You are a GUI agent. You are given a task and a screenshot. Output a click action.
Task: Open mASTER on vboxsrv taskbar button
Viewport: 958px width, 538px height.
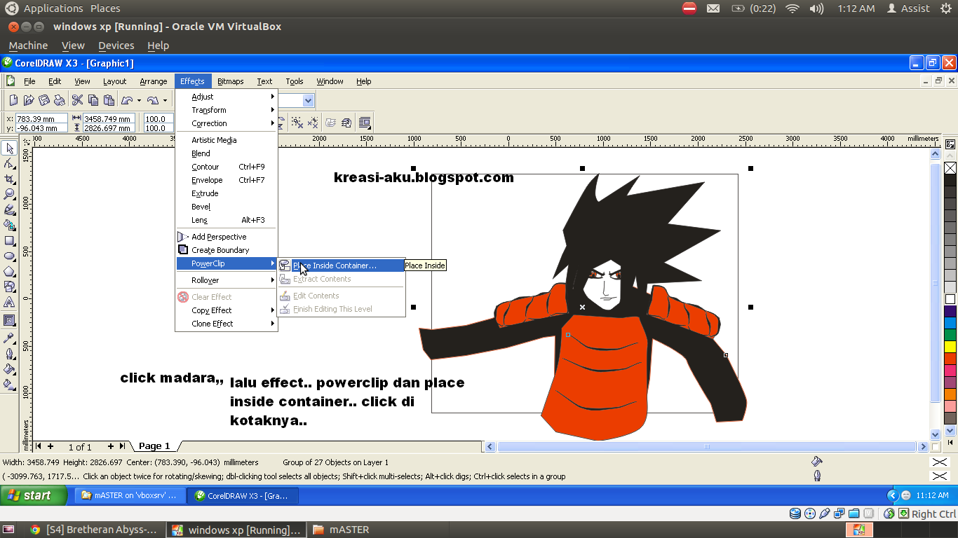tap(130, 495)
